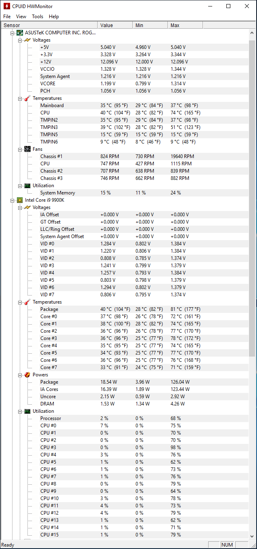Click the motherboard Temperatures thermometer icon
This screenshot has height=549, width=257.
[27, 98]
